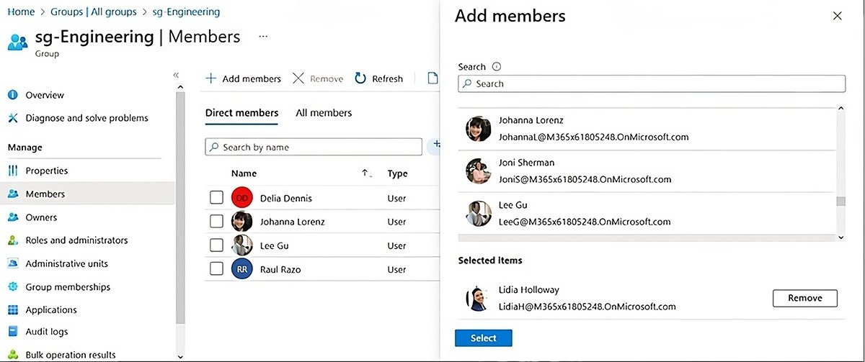Image resolution: width=865 pixels, height=362 pixels.
Task: Open Audit logs in the sidebar
Action: (x=47, y=332)
